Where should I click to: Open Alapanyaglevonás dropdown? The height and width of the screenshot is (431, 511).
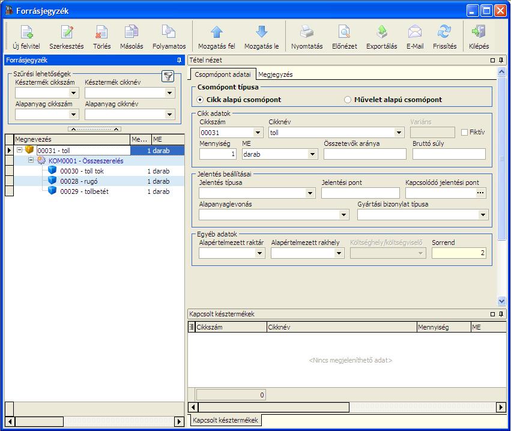343,215
